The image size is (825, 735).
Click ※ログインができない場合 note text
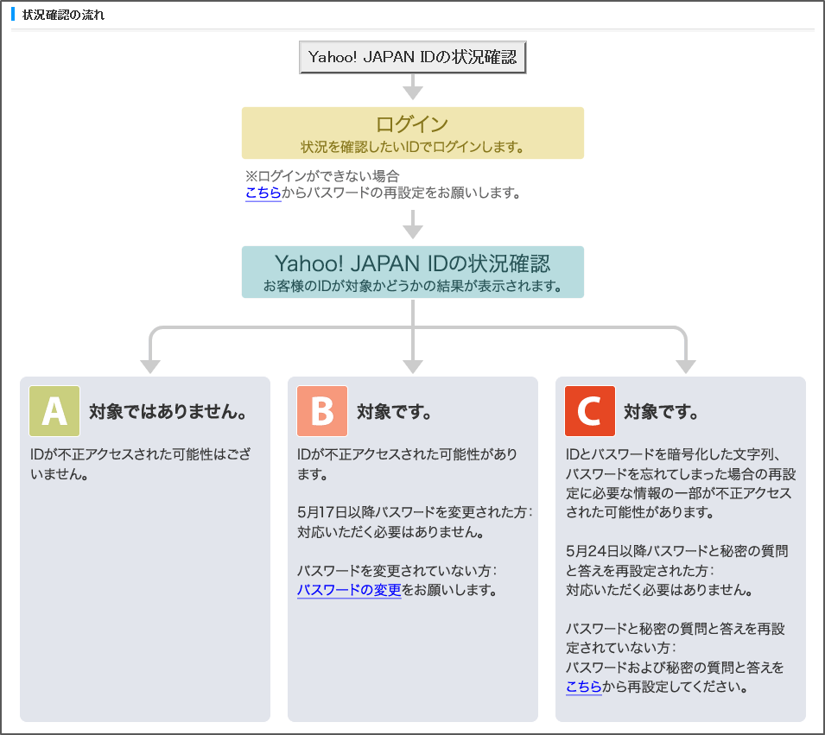322,175
